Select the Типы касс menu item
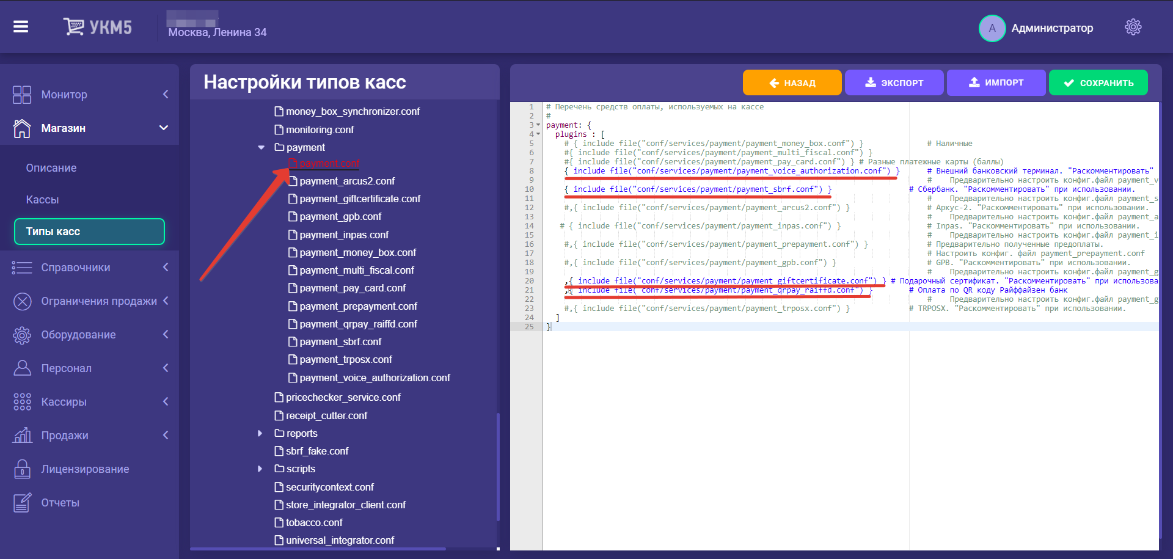 (x=89, y=232)
